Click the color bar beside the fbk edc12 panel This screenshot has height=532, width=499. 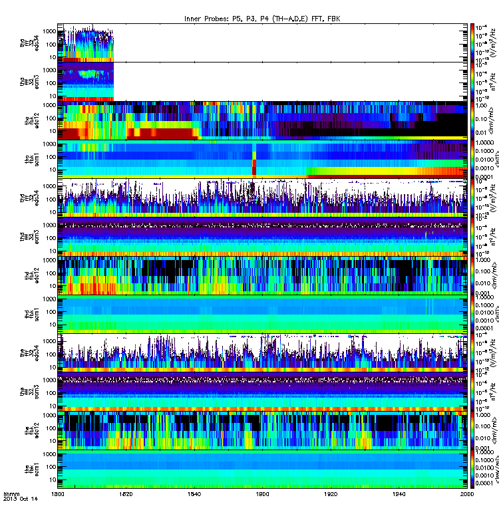[x=472, y=431]
